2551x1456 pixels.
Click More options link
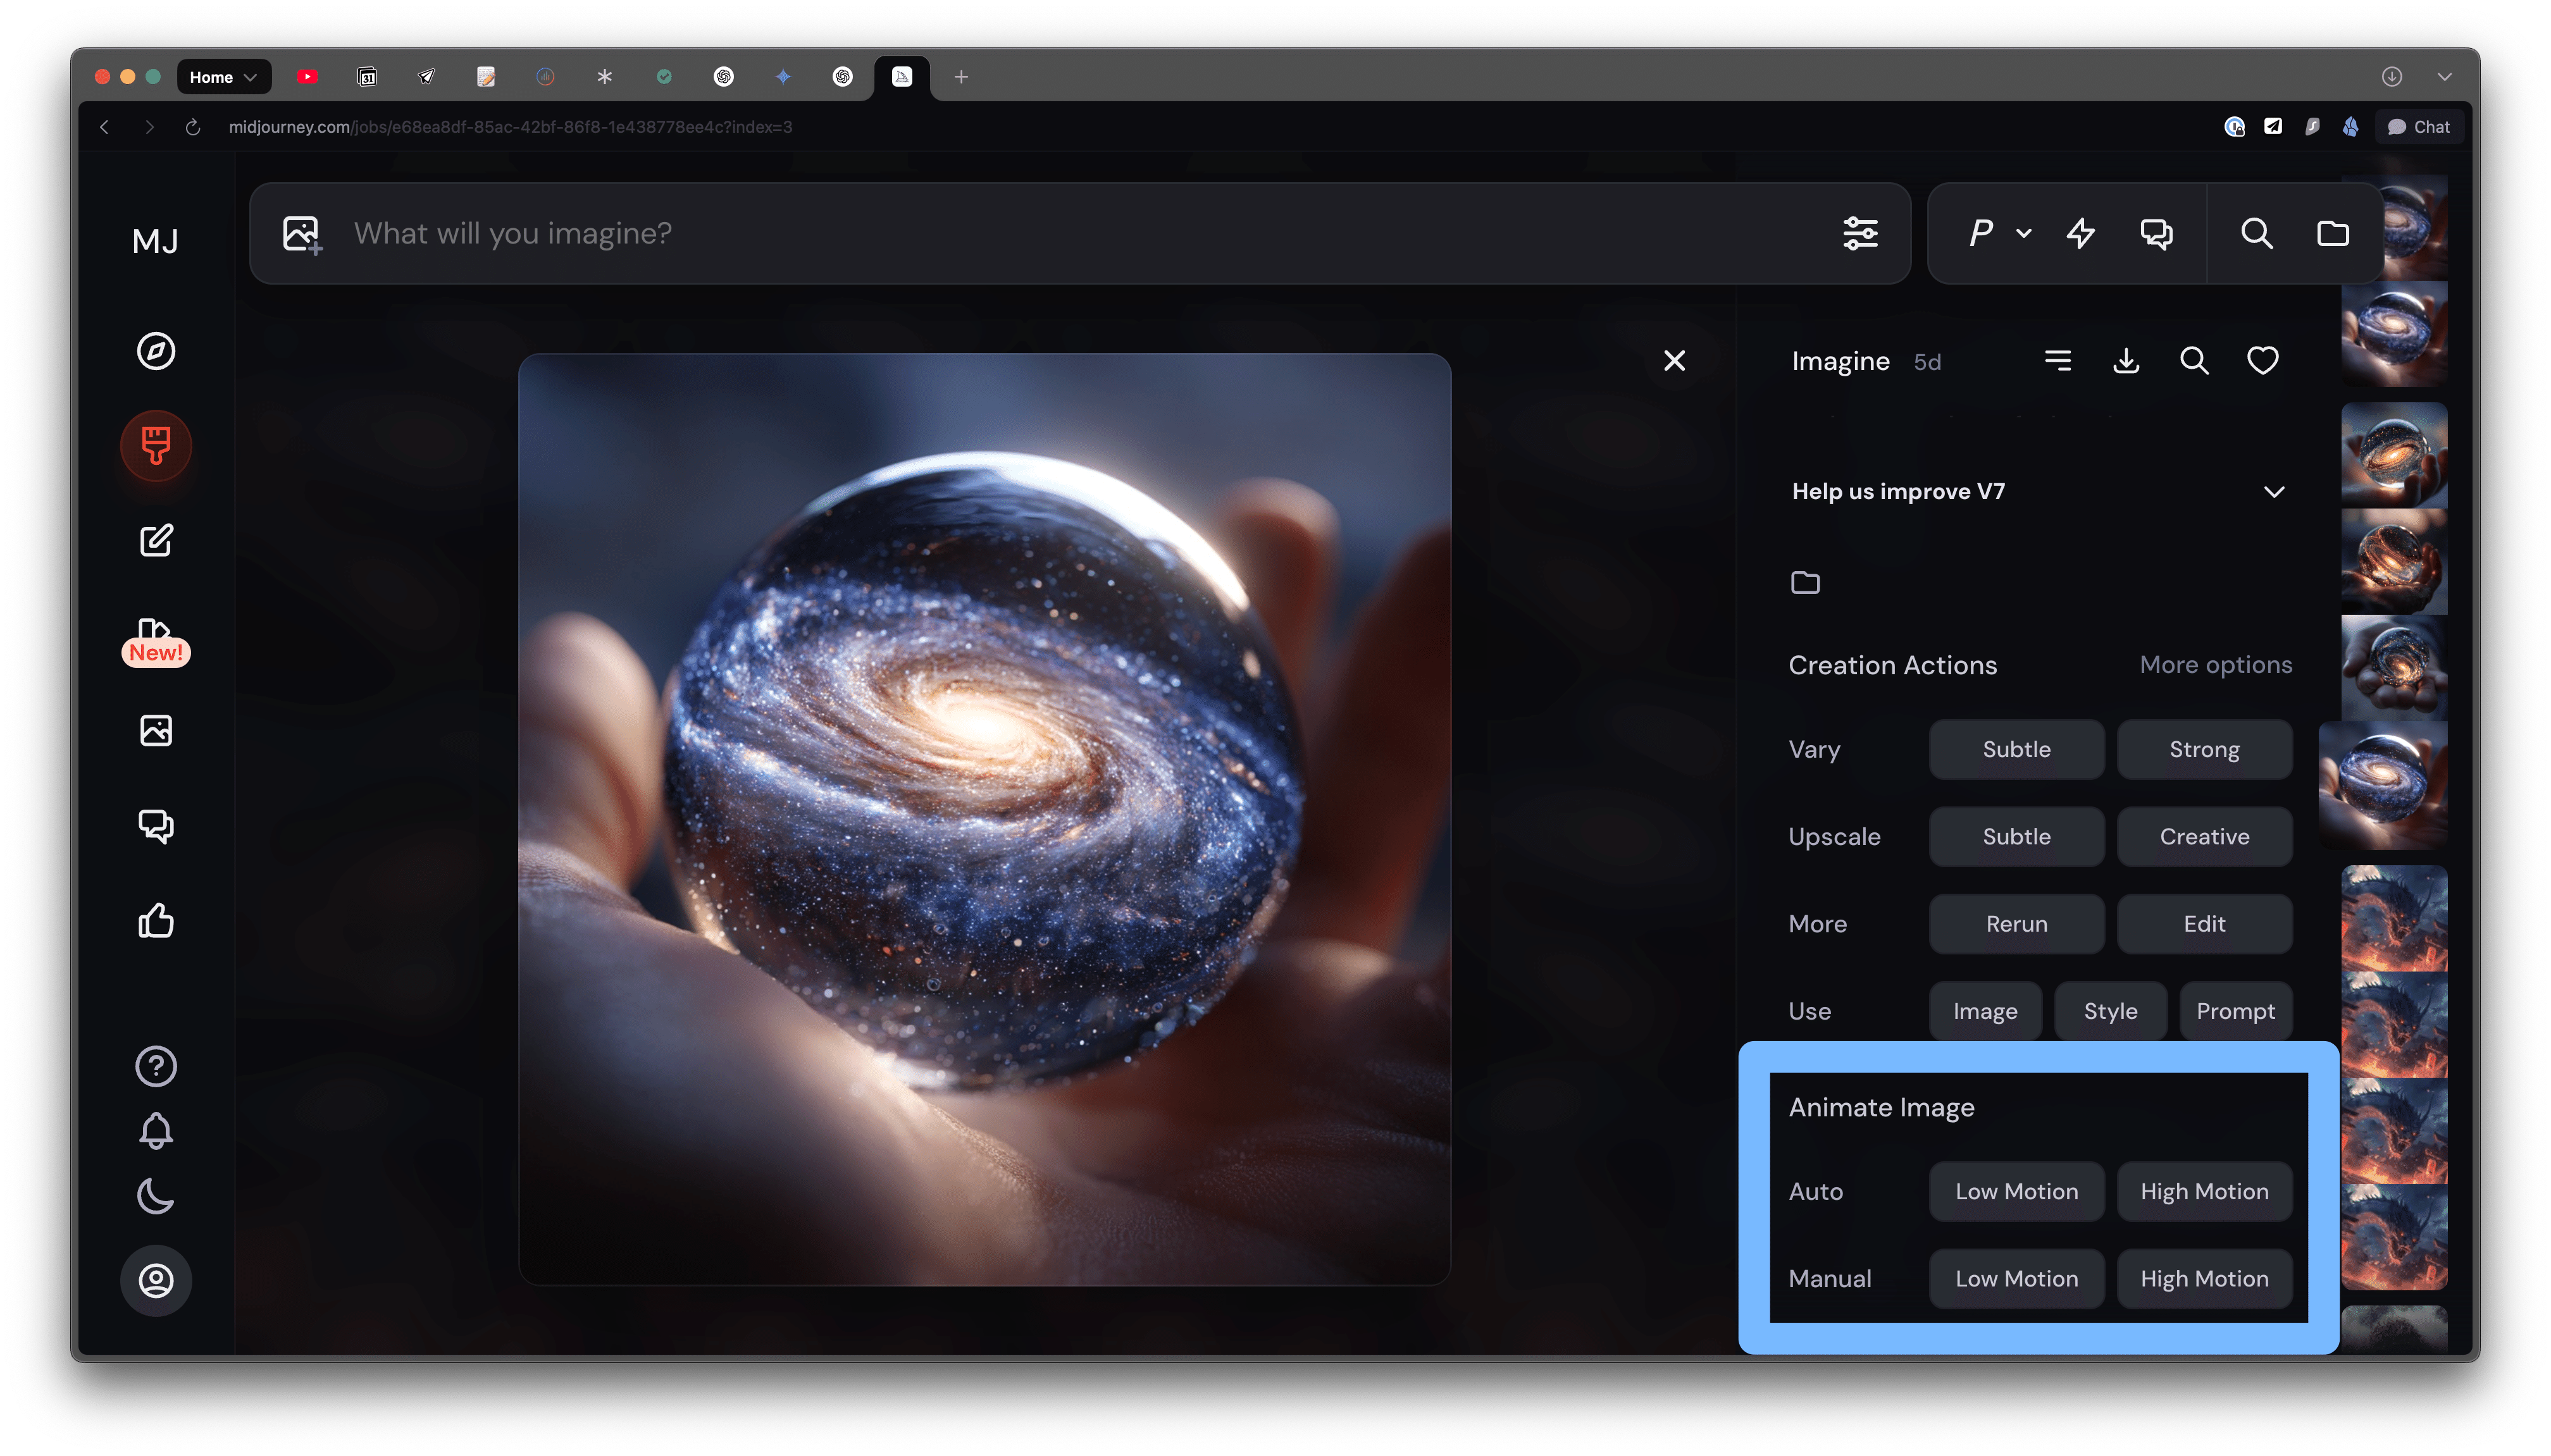click(x=2215, y=665)
